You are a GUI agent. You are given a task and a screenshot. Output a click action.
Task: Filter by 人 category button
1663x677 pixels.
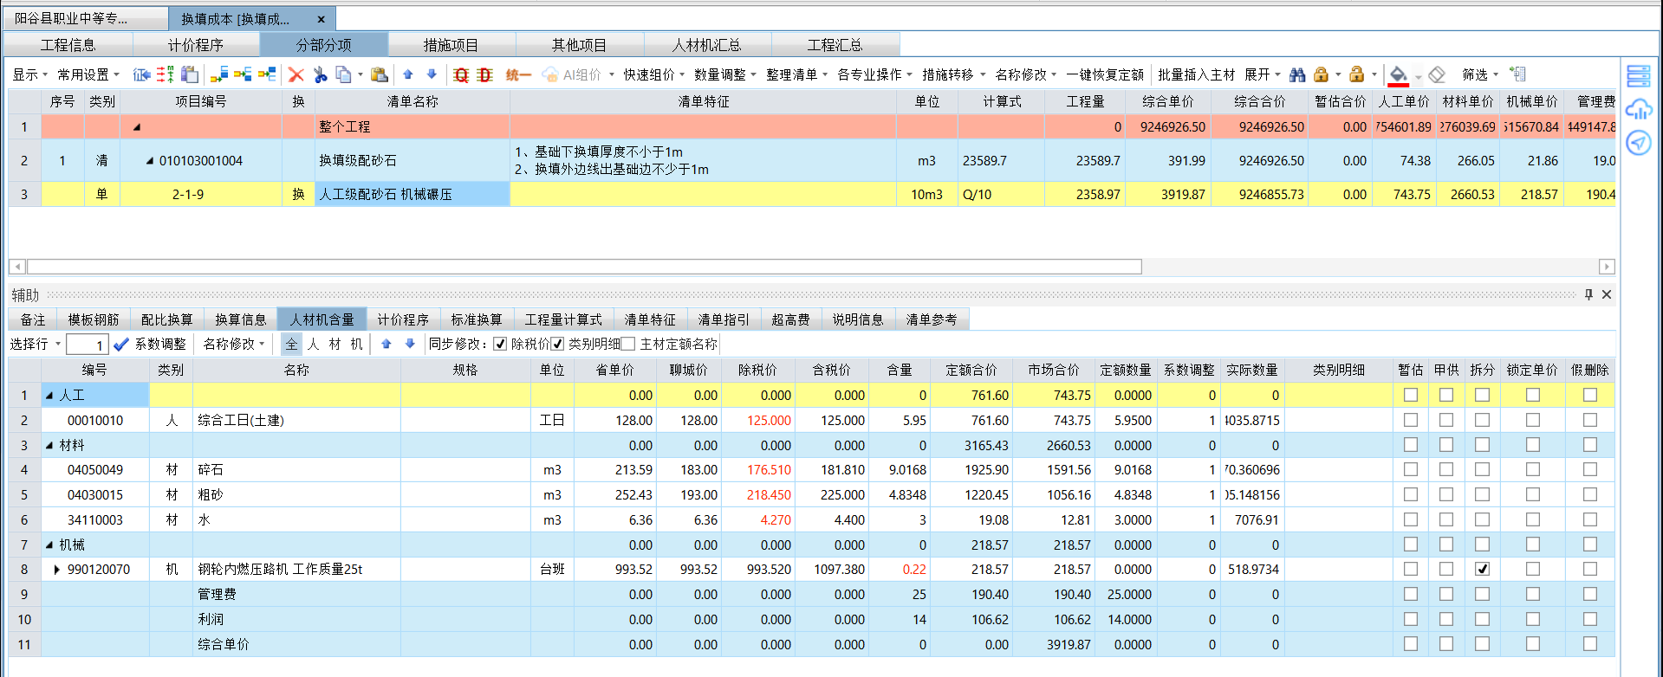pyautogui.click(x=314, y=345)
